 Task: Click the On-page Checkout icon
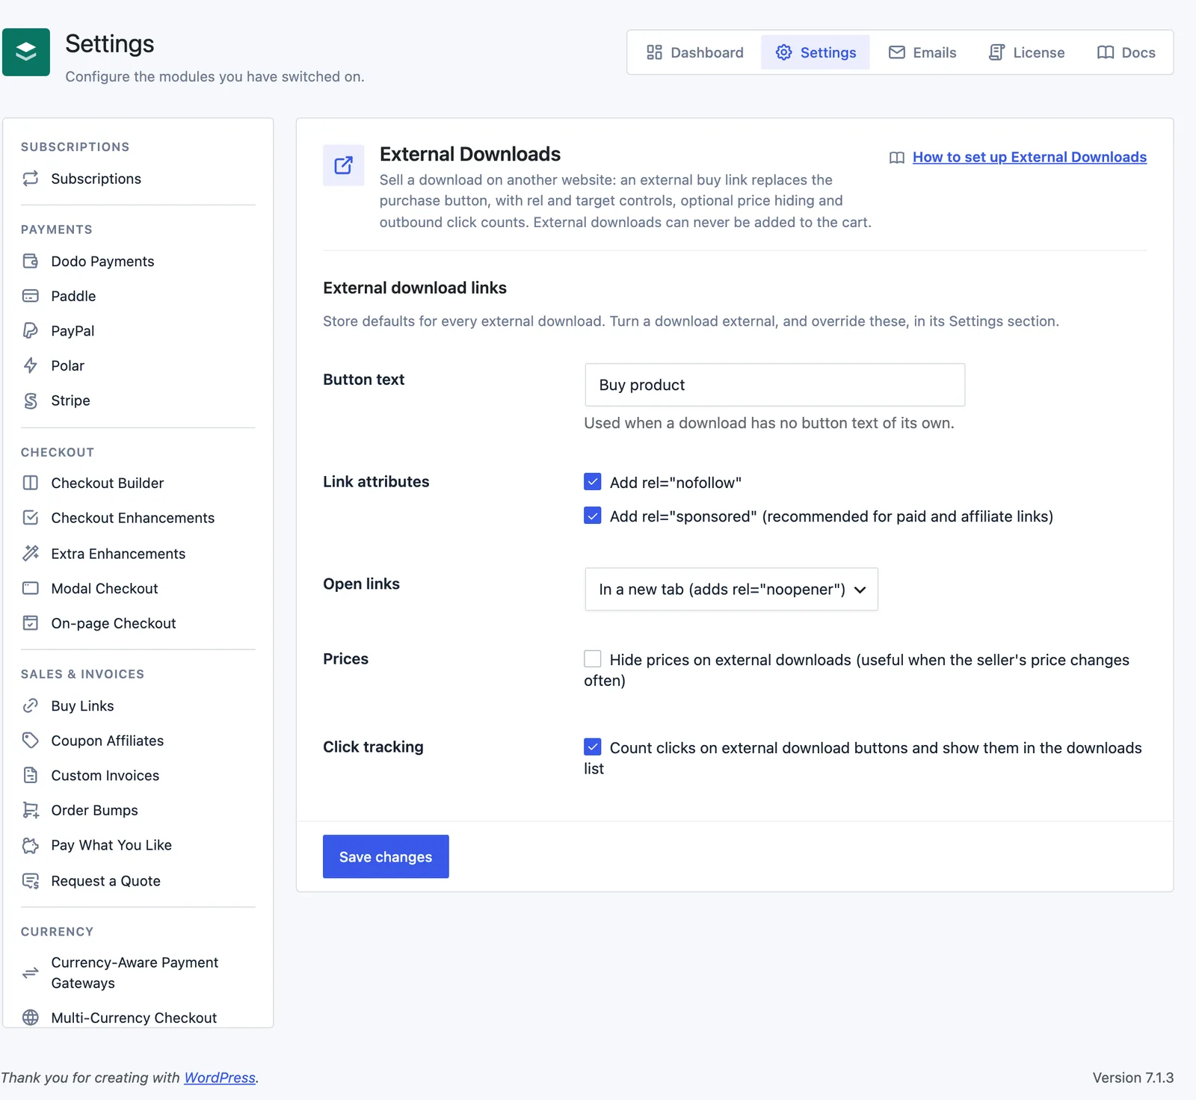point(31,623)
